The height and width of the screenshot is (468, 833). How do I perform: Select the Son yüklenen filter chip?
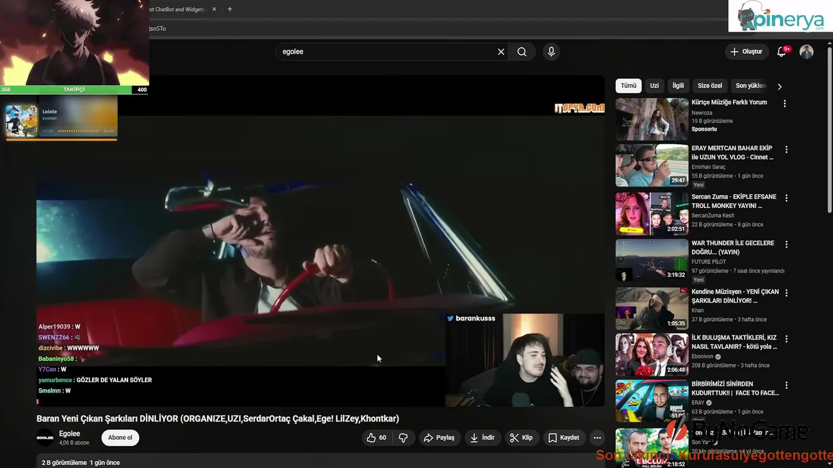[x=751, y=86]
